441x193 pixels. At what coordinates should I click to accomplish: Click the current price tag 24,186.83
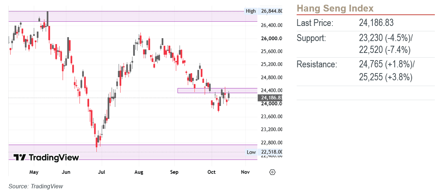tap(271, 98)
